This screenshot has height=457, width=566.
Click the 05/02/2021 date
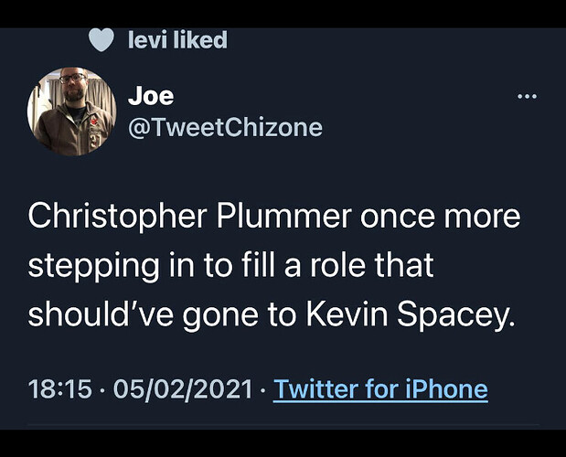183,390
